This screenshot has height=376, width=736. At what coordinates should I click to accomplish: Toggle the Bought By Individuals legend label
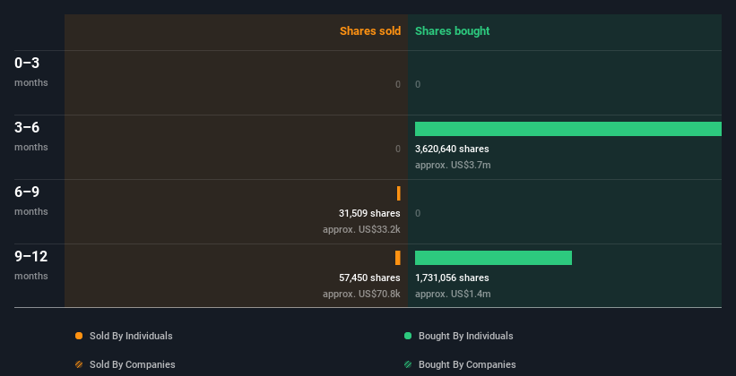tap(465, 336)
